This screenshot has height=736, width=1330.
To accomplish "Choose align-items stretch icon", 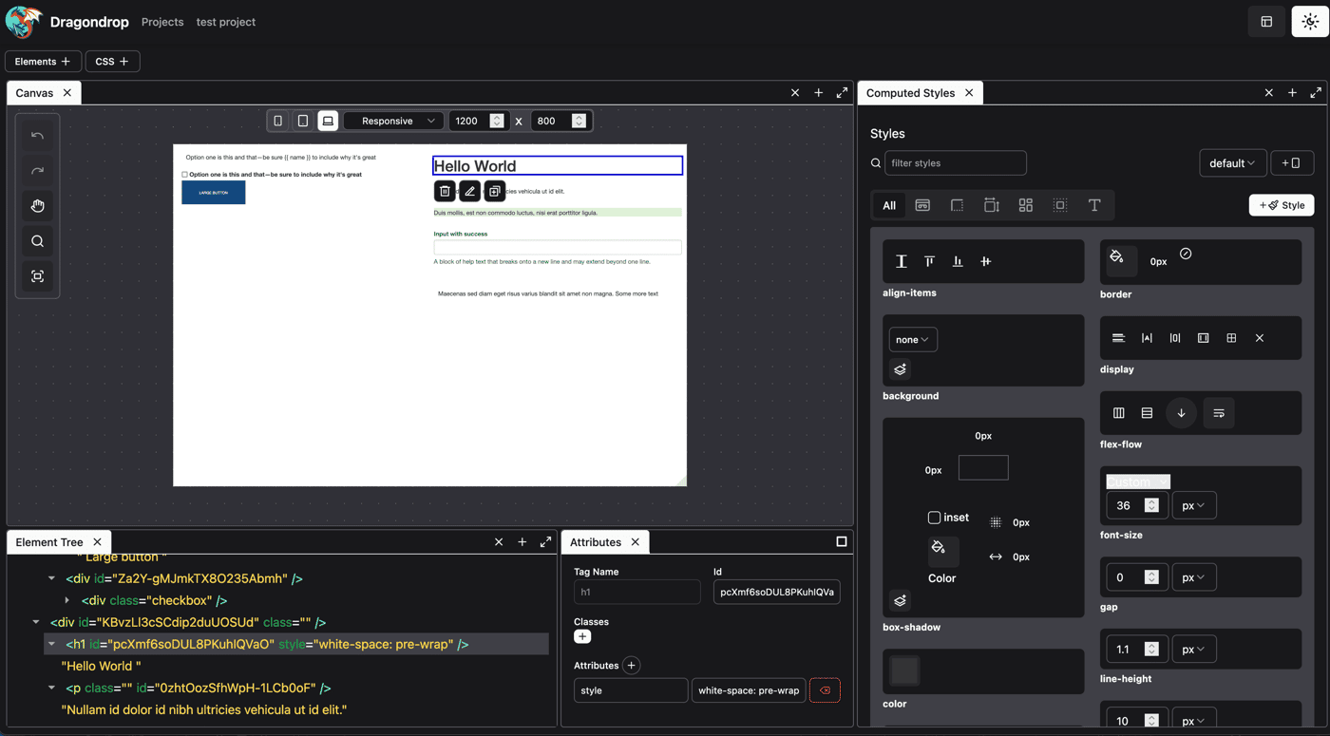I will (902, 261).
